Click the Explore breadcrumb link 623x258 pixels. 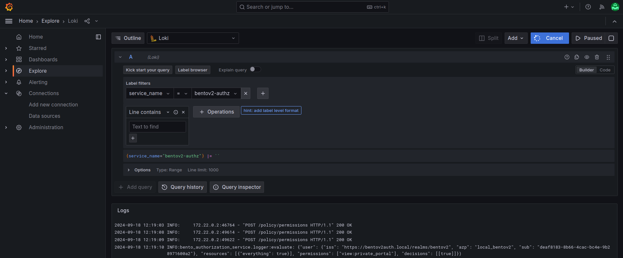click(50, 21)
